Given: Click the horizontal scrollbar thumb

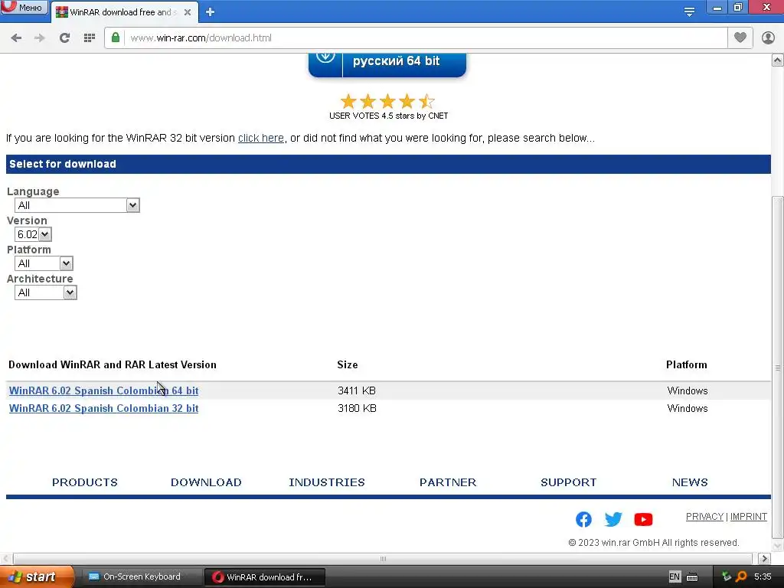Looking at the screenshot, I should coord(383,558).
